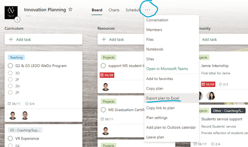Open the Students service support task
The width and height of the screenshot is (248, 147).
click(222, 119)
